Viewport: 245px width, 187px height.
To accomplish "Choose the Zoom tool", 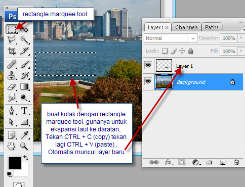I will pyautogui.click(x=24, y=146).
